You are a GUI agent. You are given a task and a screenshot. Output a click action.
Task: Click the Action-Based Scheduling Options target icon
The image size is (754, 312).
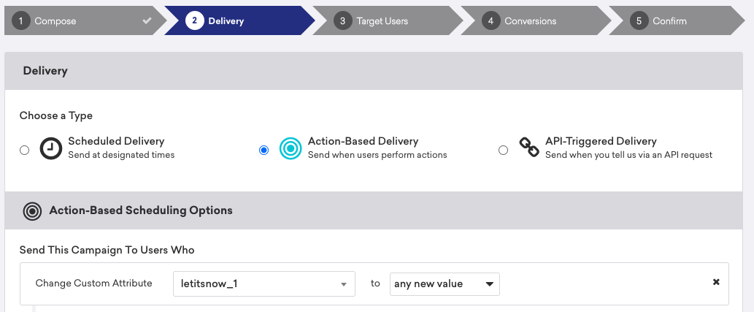tap(32, 211)
